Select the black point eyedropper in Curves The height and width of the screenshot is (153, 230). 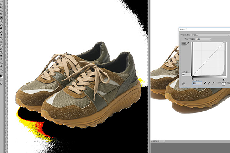point(205,83)
